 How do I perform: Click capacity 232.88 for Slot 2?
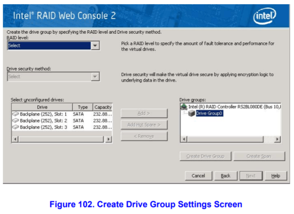[103, 121]
